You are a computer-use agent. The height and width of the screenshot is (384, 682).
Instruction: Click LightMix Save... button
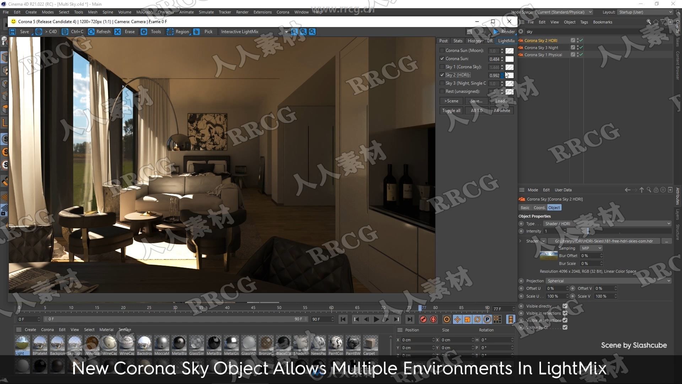pyautogui.click(x=476, y=101)
